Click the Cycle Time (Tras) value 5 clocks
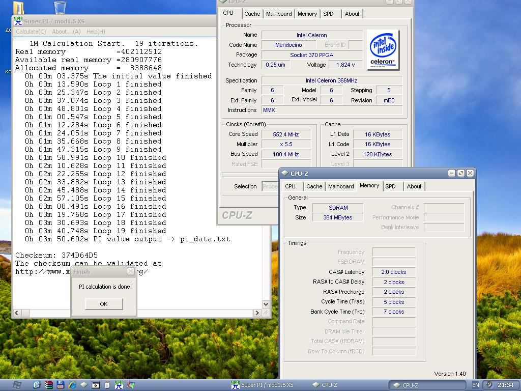This screenshot has height=391, width=521. click(394, 302)
